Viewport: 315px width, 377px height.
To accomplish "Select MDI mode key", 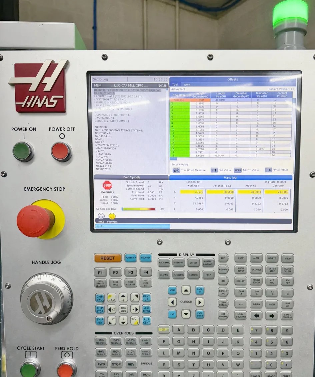I will pos(223,281).
